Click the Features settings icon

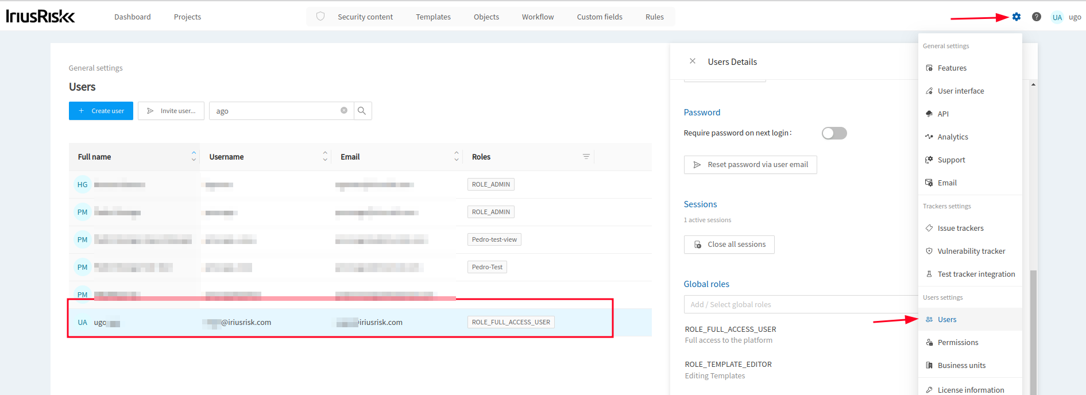[x=929, y=68]
